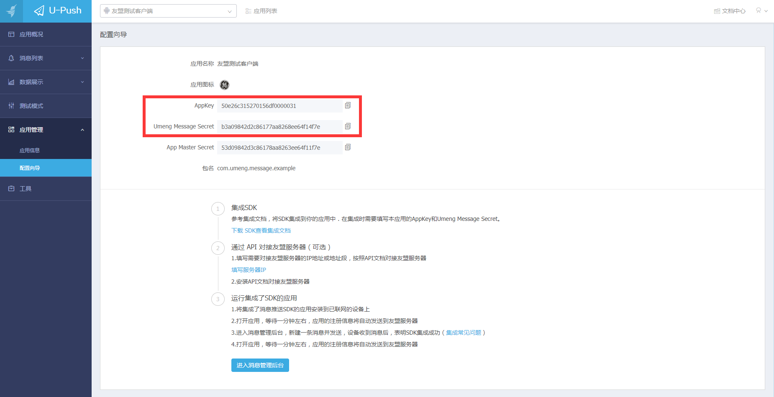This screenshot has width=774, height=397.
Task: Open the 下载 SDK查看集成文档 link
Action: coord(261,231)
